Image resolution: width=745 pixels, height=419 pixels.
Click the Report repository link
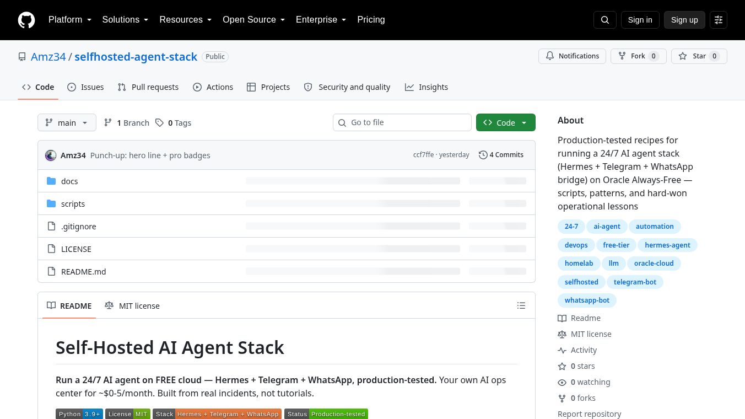tap(589, 414)
